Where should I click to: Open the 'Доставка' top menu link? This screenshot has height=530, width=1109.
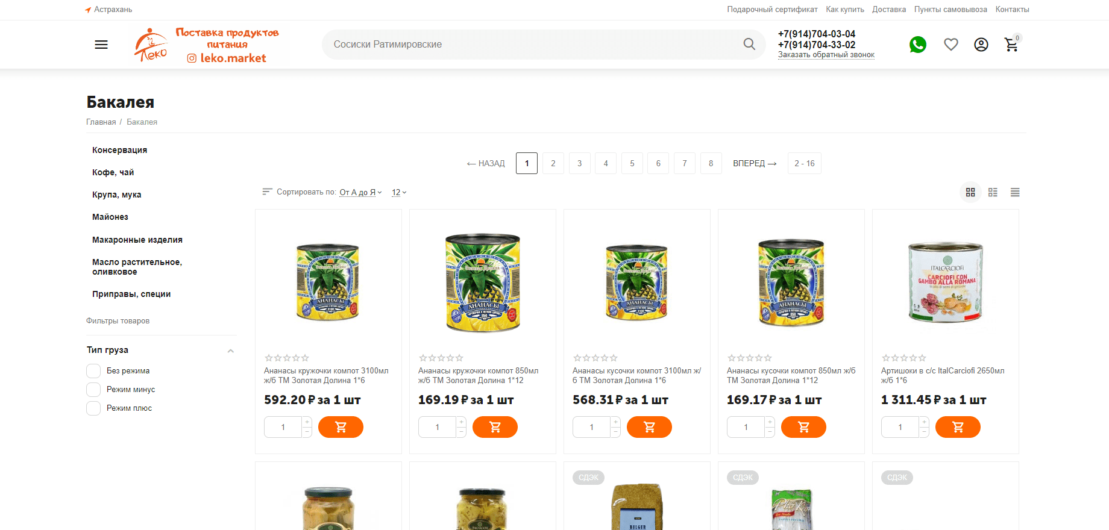[889, 10]
